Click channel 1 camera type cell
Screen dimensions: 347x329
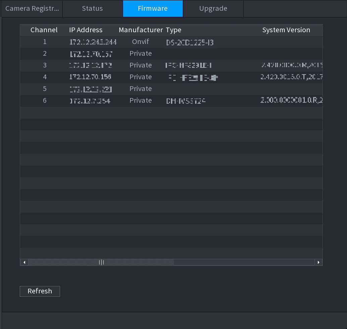click(x=190, y=42)
